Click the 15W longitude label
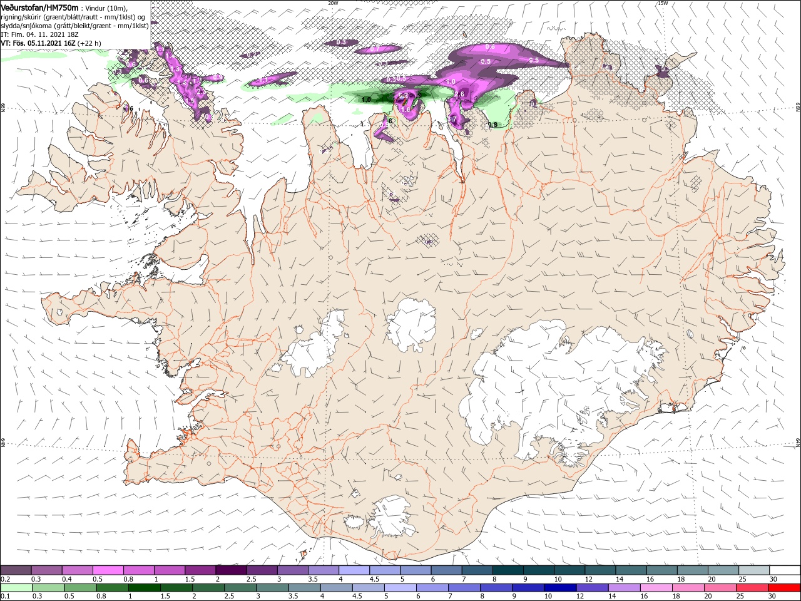 tap(663, 3)
